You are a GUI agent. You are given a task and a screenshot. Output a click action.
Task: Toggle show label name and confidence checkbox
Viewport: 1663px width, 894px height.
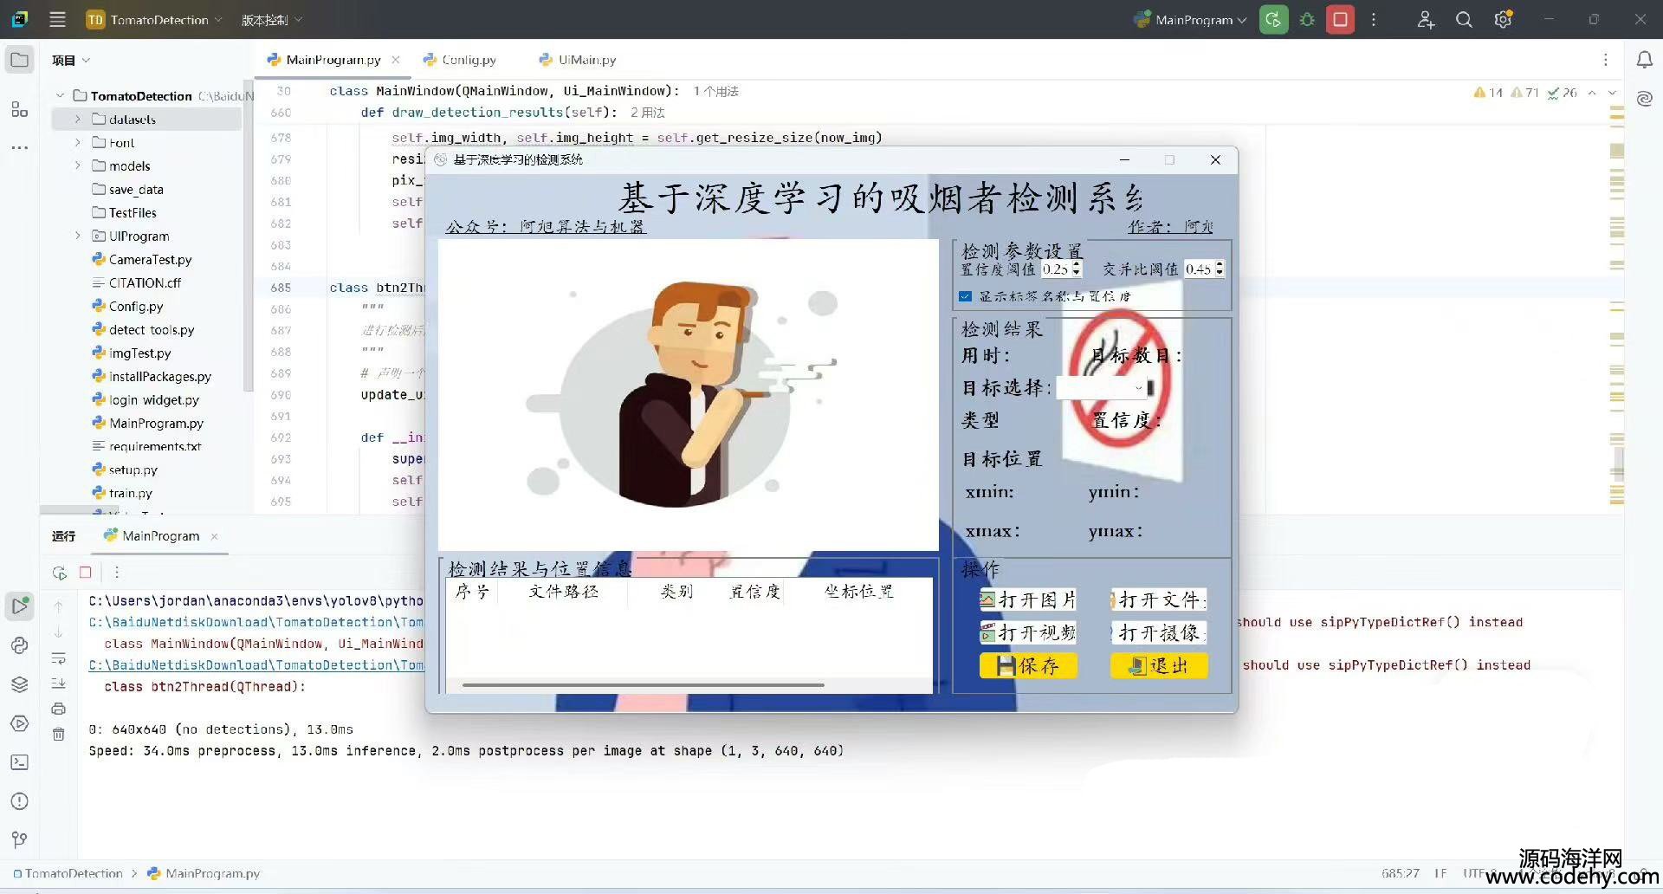click(965, 296)
